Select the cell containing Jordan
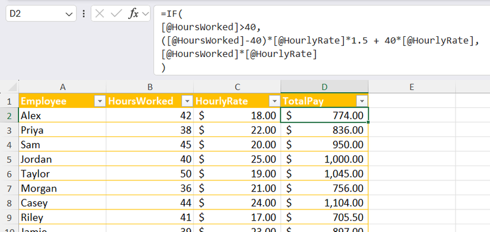 tap(62, 159)
